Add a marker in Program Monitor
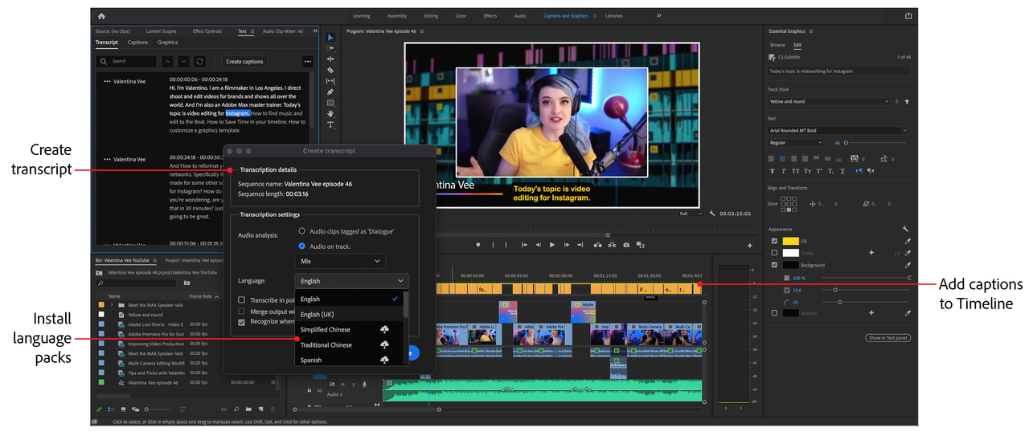 point(478,245)
